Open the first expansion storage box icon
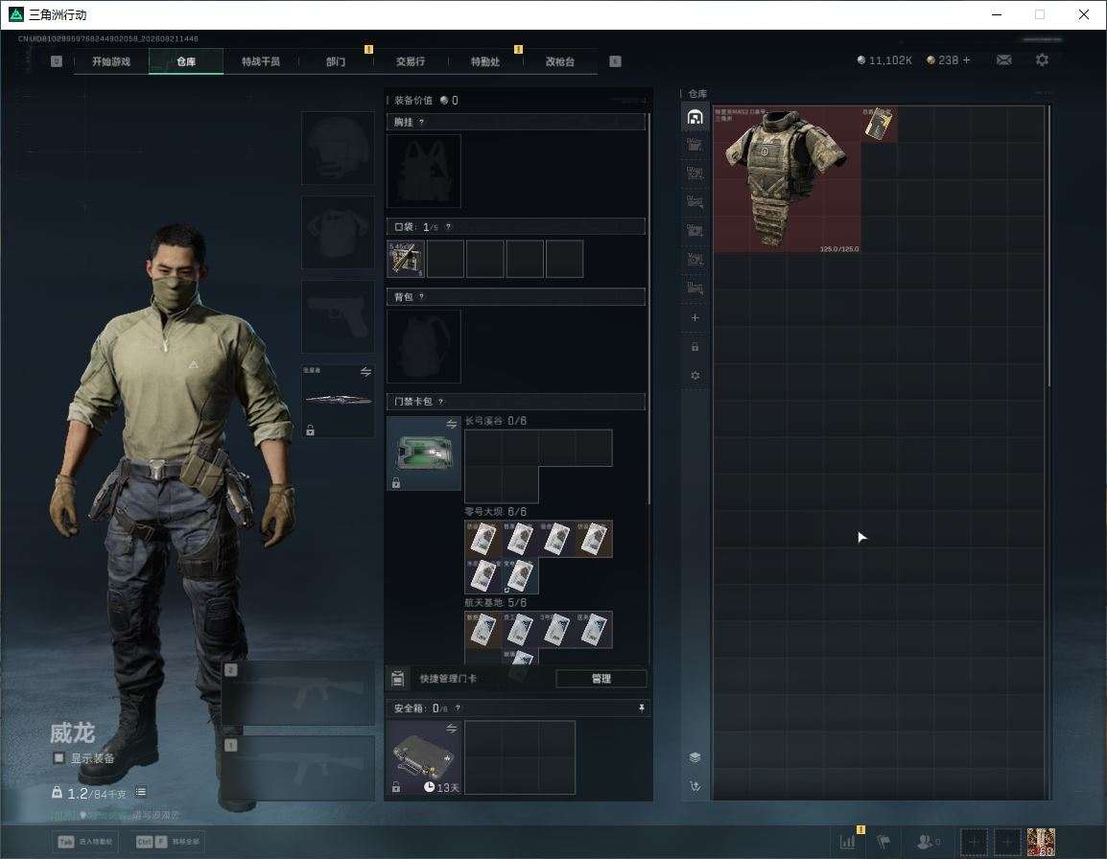Screen dimensions: 1107x859 tap(695, 146)
